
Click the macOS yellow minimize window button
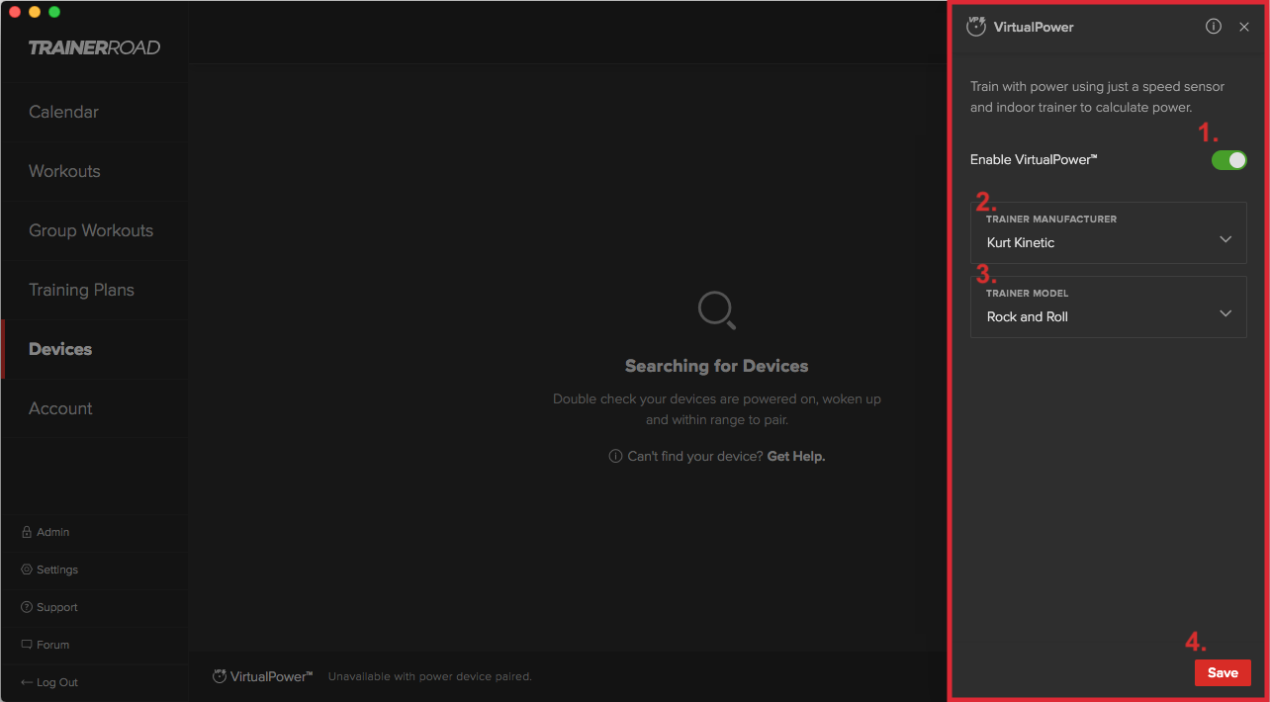35,12
